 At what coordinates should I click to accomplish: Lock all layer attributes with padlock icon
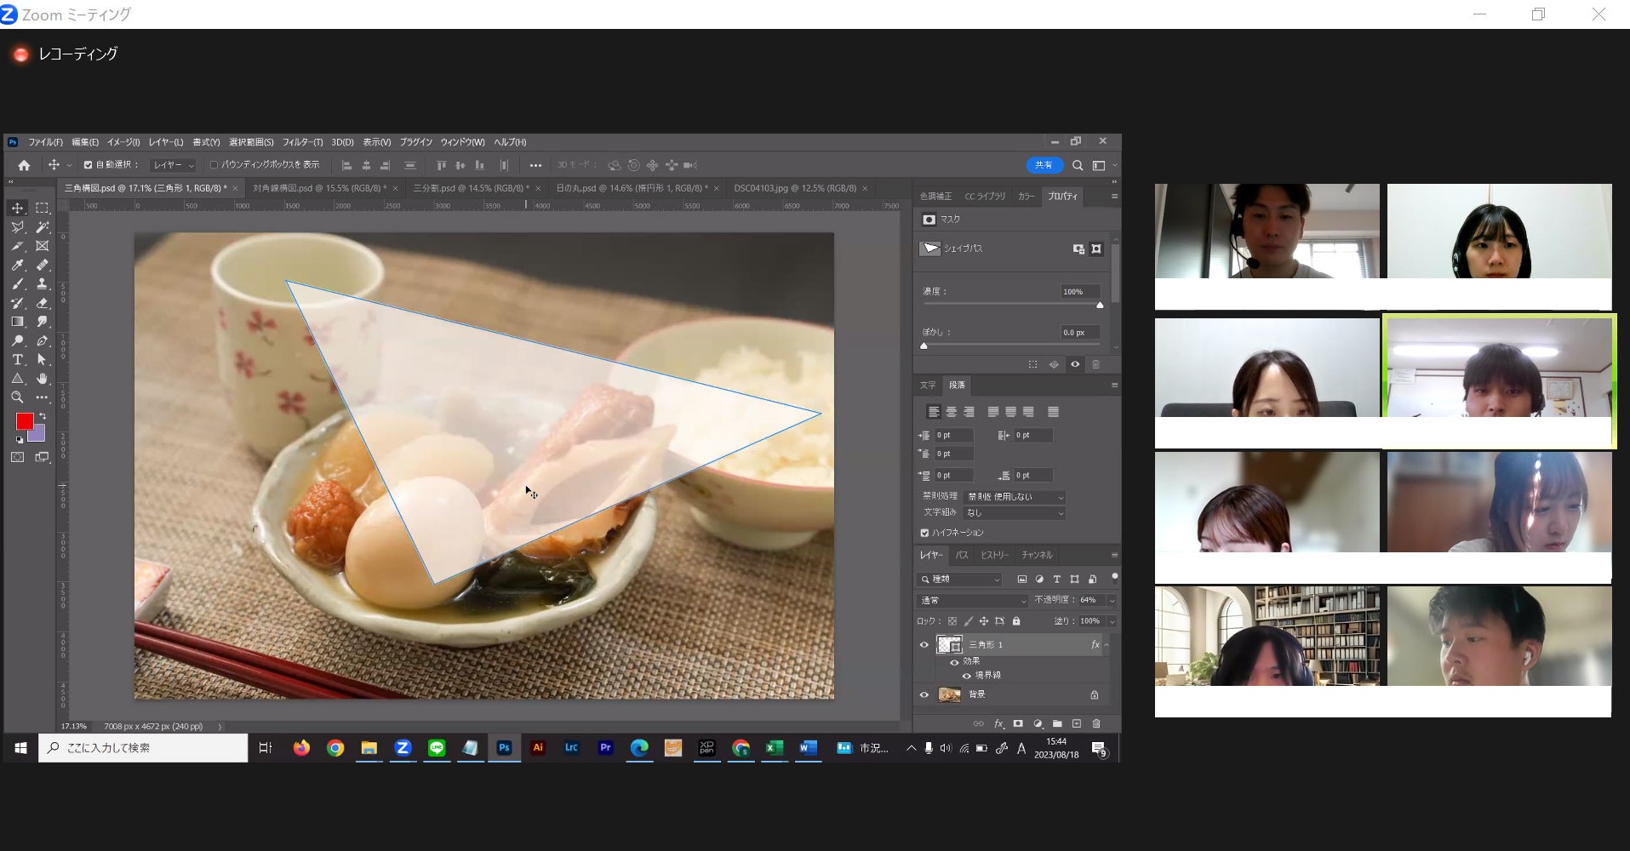1015,621
